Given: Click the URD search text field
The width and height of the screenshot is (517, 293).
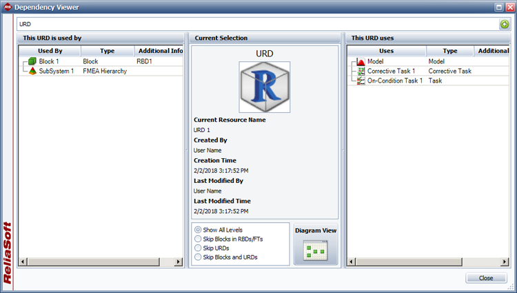Looking at the screenshot, I should tap(255, 24).
